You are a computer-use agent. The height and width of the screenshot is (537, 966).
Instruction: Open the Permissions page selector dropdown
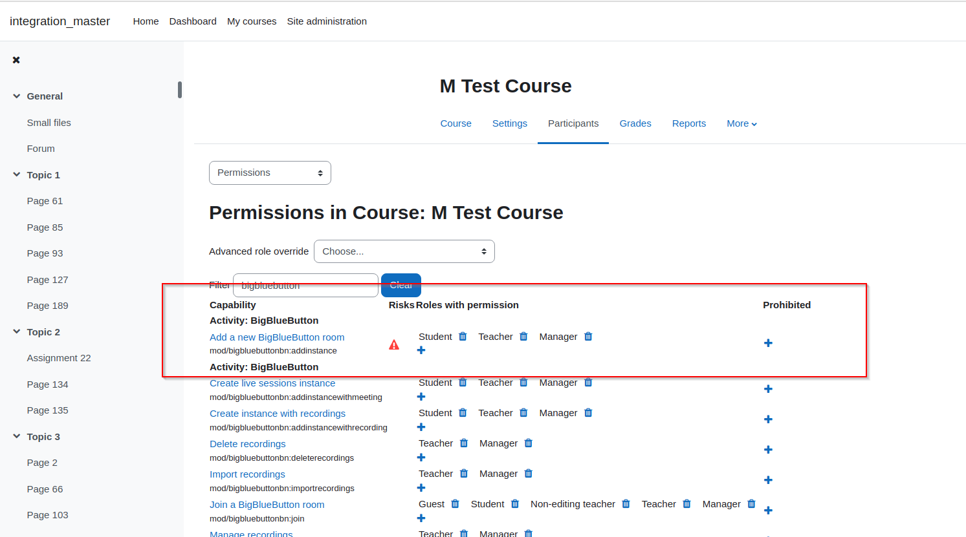click(x=270, y=173)
